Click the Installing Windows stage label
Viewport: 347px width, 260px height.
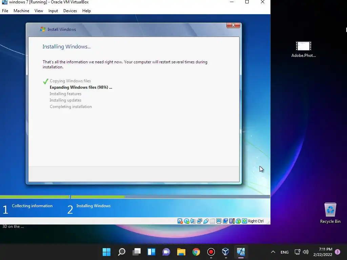tap(94, 206)
